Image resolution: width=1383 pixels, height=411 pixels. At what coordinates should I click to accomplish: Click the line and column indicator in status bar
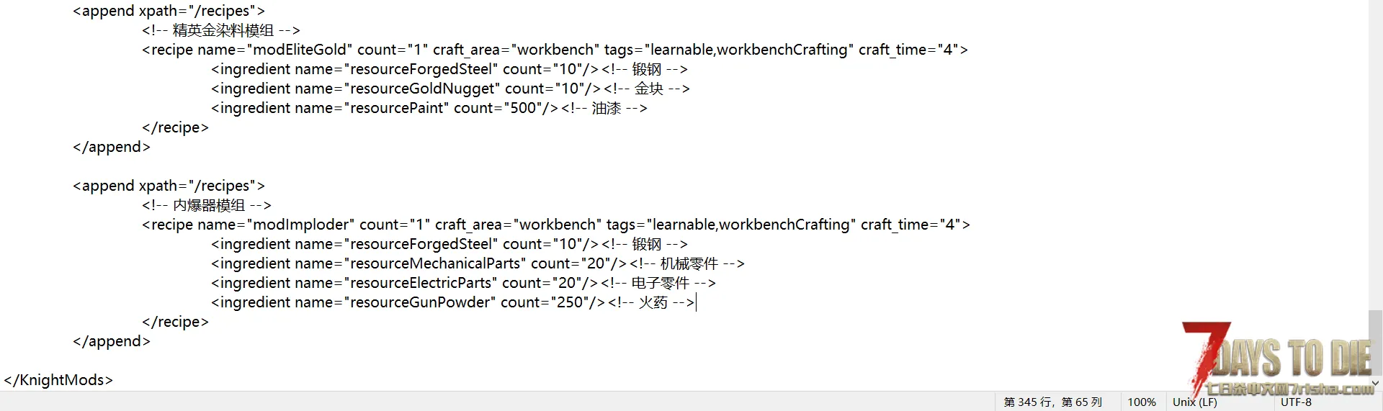coord(1052,402)
